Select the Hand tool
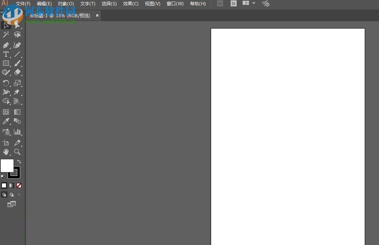Image resolution: width=379 pixels, height=245 pixels. pyautogui.click(x=6, y=152)
